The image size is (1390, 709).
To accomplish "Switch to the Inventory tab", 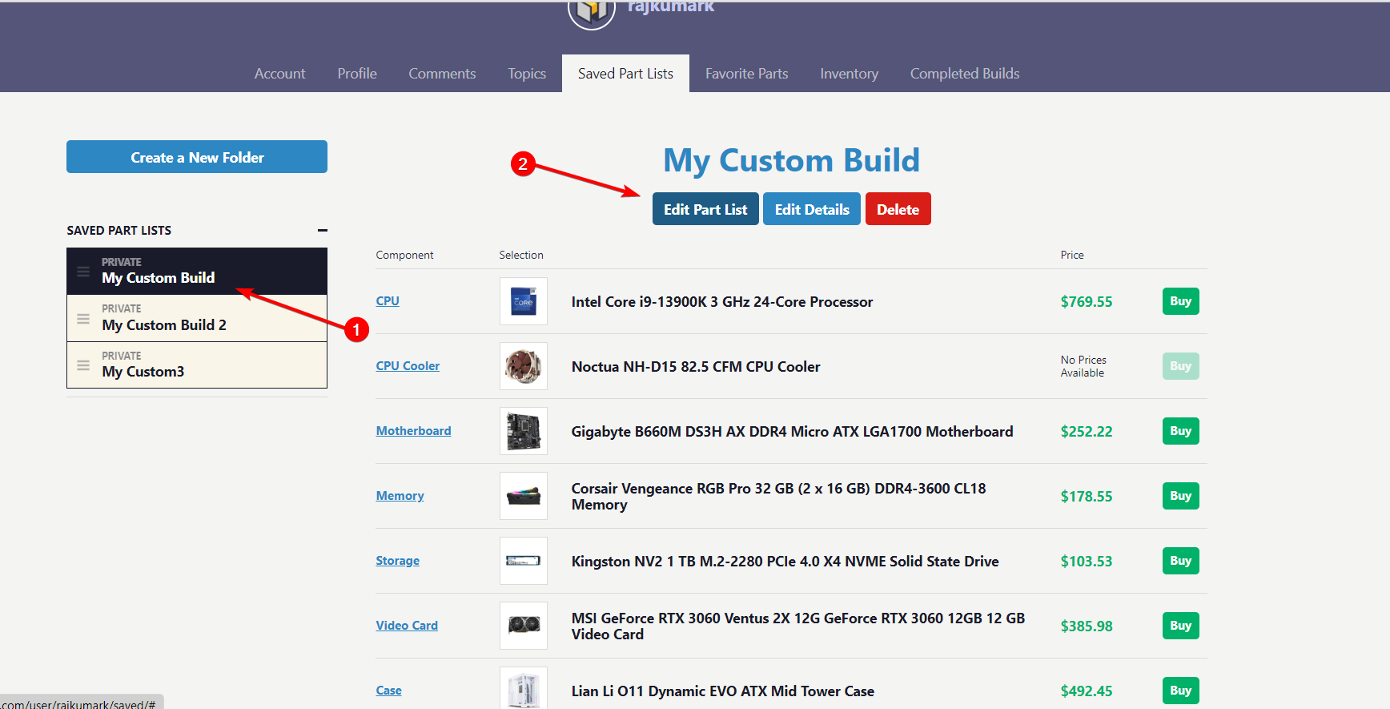I will point(850,74).
